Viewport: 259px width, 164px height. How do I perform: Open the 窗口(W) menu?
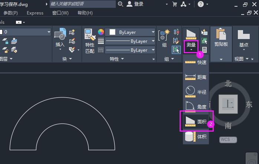60,13
